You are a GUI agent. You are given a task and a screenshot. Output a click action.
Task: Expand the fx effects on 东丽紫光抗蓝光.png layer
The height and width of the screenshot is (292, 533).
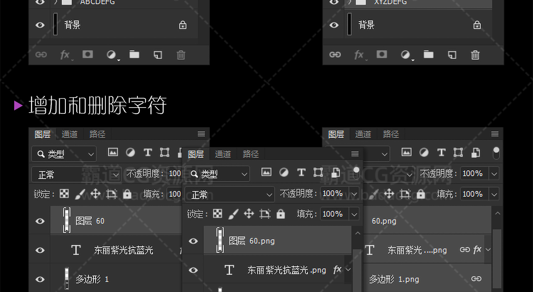(x=348, y=270)
